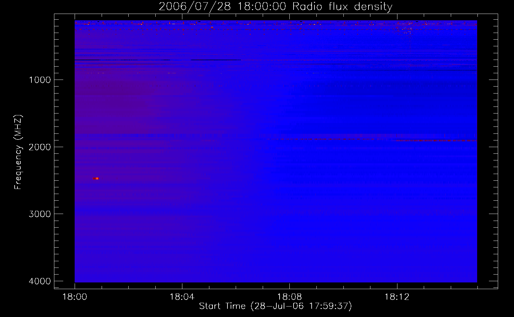Click the bright red burst near 2500 MHz

pyautogui.click(x=96, y=178)
